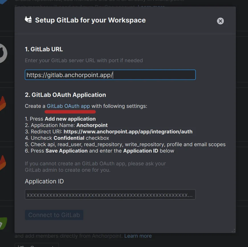Click the placeholder text in the Application ID box
The width and height of the screenshot is (248, 247).
point(110,194)
